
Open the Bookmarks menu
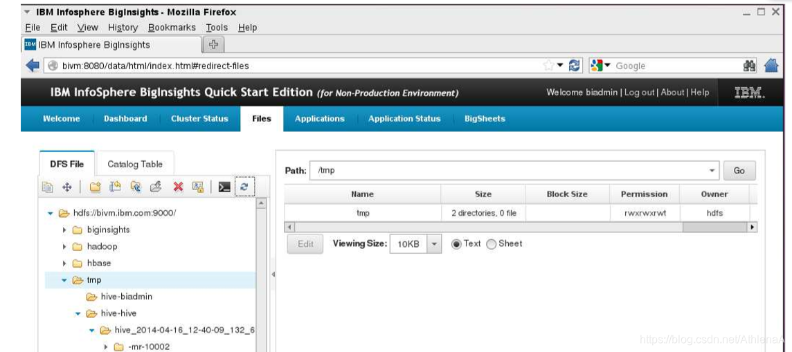[x=172, y=28]
